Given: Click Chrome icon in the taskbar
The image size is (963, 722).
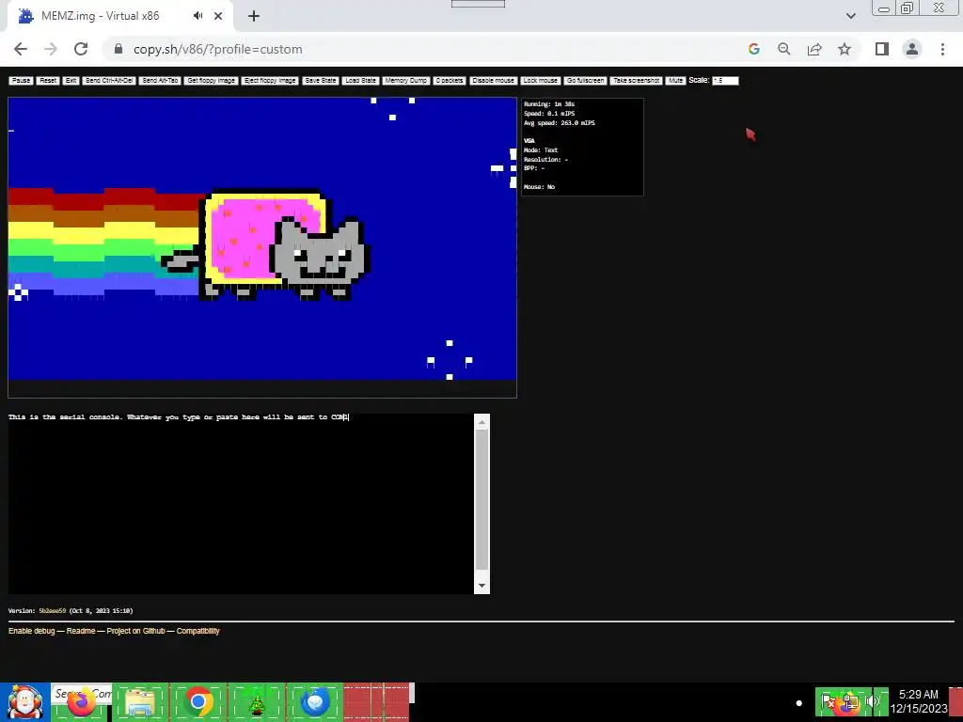Looking at the screenshot, I should point(197,702).
